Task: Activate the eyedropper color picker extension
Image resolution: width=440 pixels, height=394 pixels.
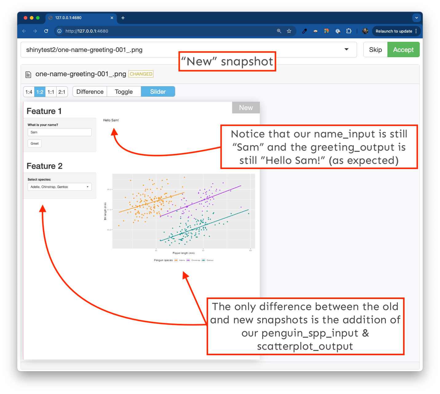Action: (x=304, y=31)
